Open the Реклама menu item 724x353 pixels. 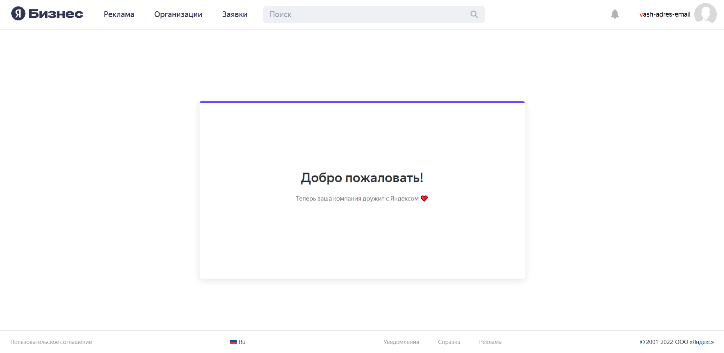click(x=119, y=14)
